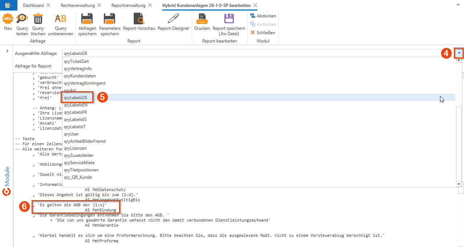
Task: Select qryLabelsFR from list
Action: click(x=259, y=112)
